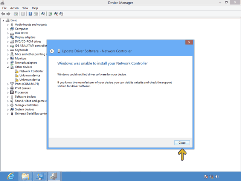Click Show/Hide Console Tree toolbar icon
This screenshot has height=181, width=241.
(x=15, y=14)
